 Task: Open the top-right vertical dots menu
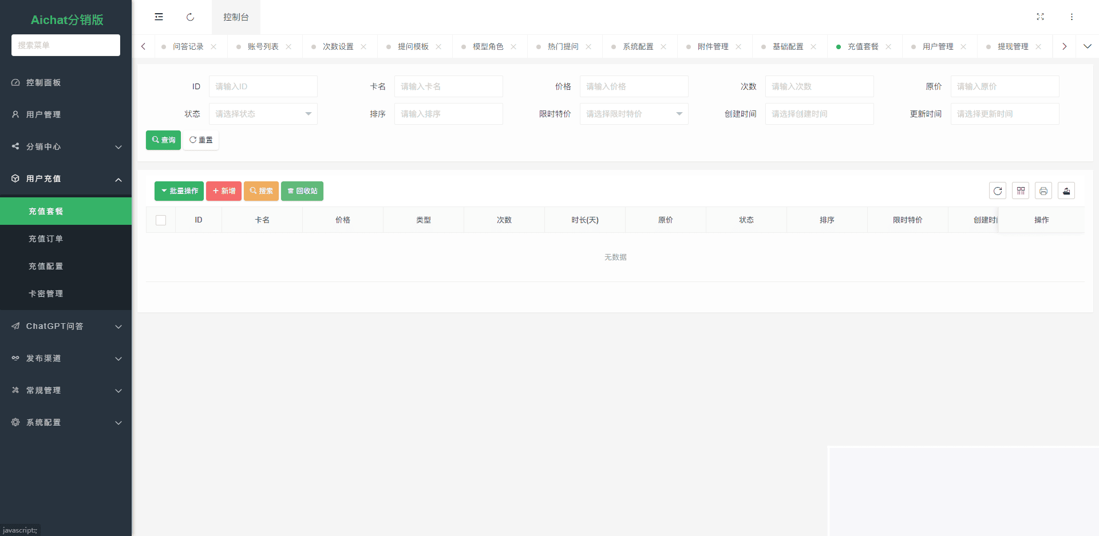pyautogui.click(x=1072, y=17)
